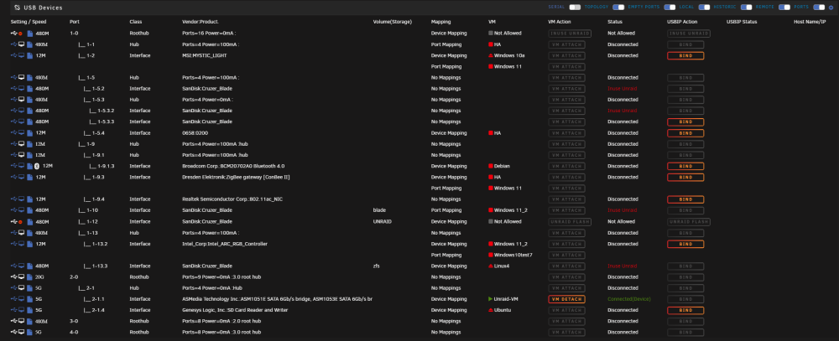Viewport: 839px width, 341px height.
Task: Click the monitor icon on row 1-9.4
Action: pos(22,199)
